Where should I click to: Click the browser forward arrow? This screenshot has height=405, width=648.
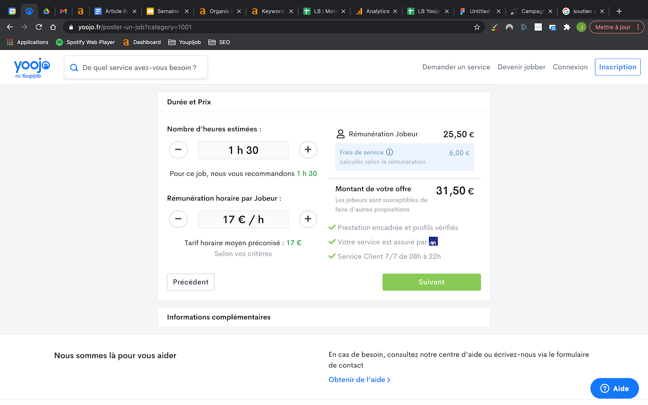coord(24,27)
